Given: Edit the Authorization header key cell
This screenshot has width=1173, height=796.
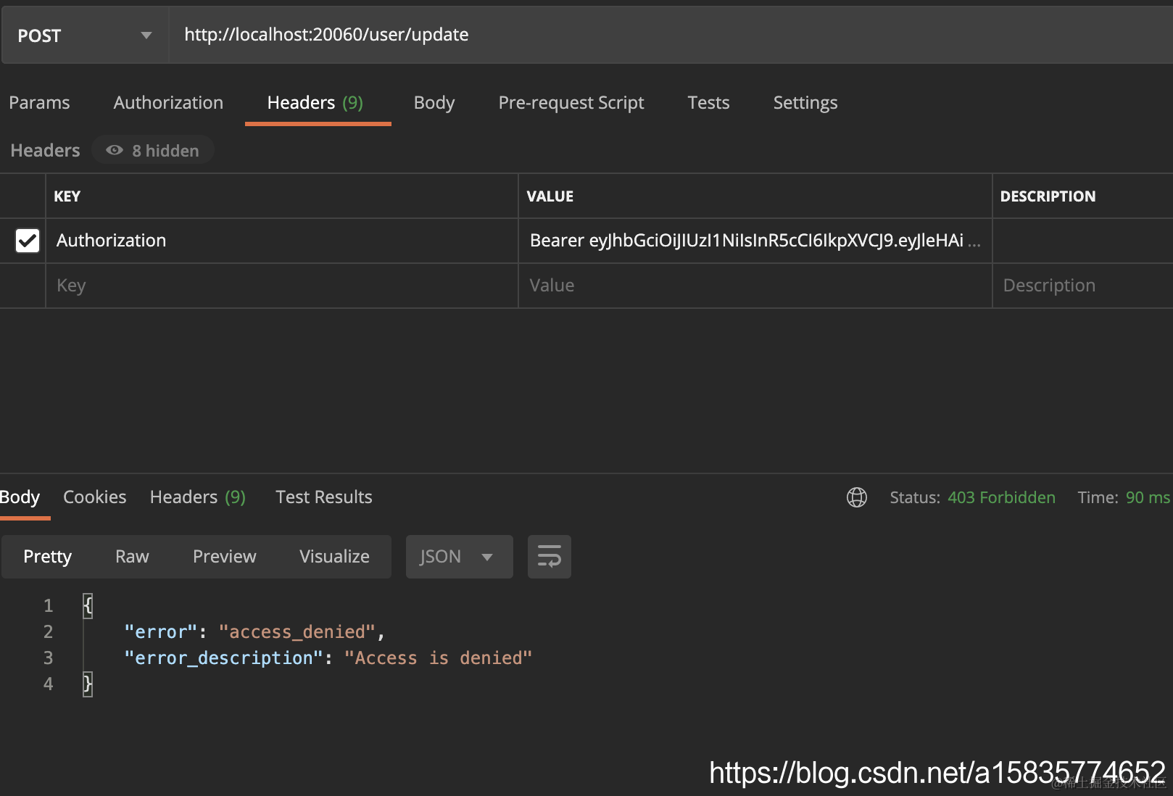Looking at the screenshot, I should (282, 241).
